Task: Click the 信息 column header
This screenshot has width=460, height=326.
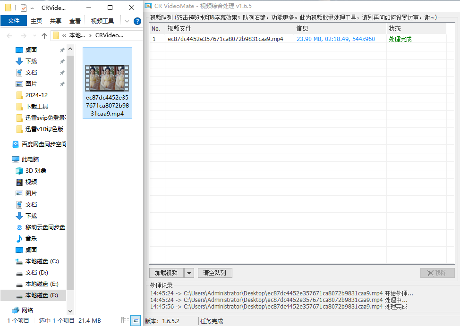Action: pos(341,29)
